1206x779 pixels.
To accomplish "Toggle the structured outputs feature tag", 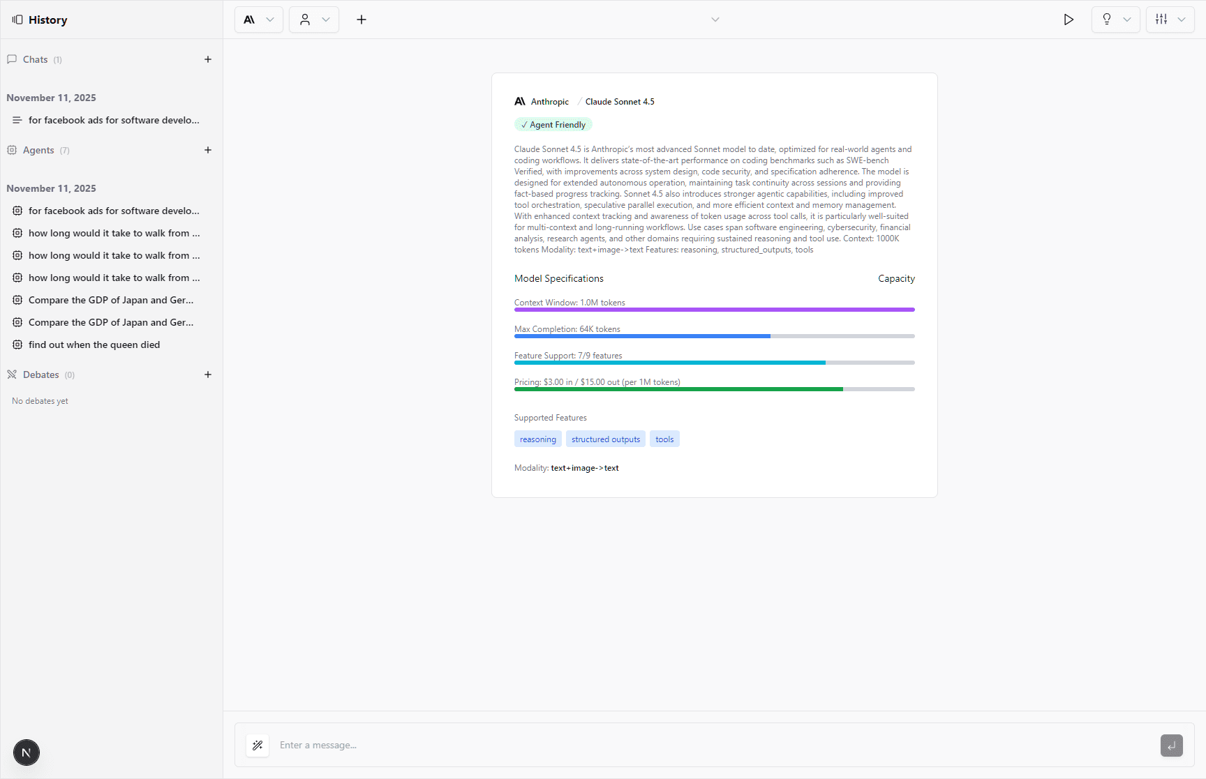I will pyautogui.click(x=605, y=439).
